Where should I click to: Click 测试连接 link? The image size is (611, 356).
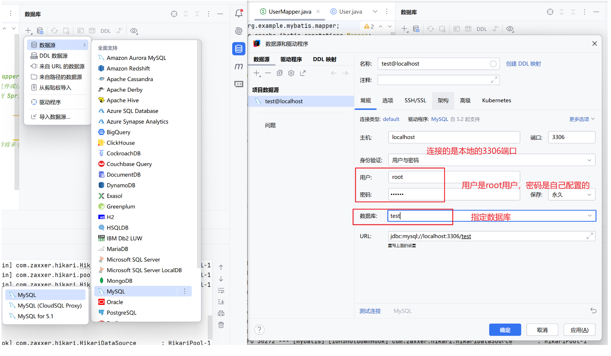(x=370, y=311)
